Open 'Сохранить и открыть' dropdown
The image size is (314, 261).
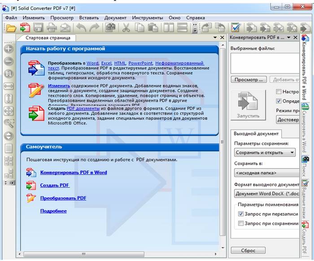265,152
